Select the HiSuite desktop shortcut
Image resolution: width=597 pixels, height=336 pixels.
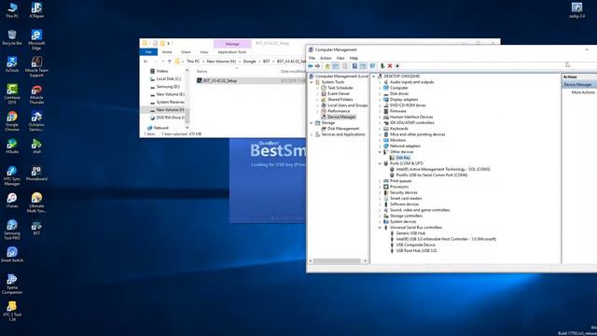pos(12,147)
